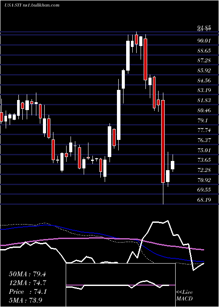
Task: Click the 73.65 price axis label
Action: tap(204, 160)
